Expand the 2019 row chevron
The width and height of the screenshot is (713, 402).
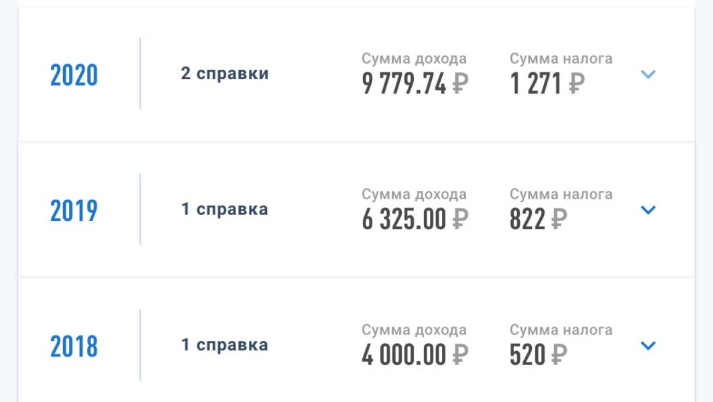click(x=647, y=210)
